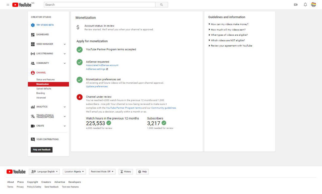Screen dimensions: 322x194
Task: Expand the Create section chevron
Action: point(65,126)
